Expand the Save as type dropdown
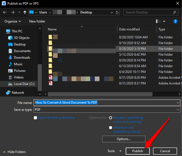The image size is (182, 156). [x=178, y=110]
